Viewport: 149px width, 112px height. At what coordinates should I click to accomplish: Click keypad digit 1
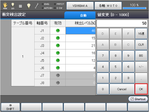coord(103,78)
